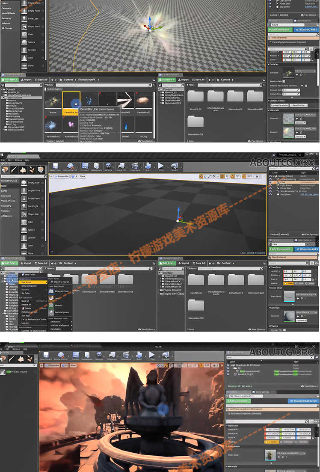The width and height of the screenshot is (320, 472).
Task: Open Filters dropdown in the middle-left content browser
Action: tap(50, 268)
